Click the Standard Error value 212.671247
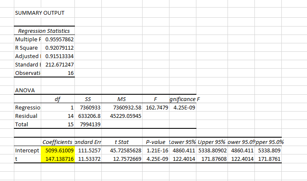Image resolution: width=307 pixels, height=181 pixels. click(x=59, y=64)
